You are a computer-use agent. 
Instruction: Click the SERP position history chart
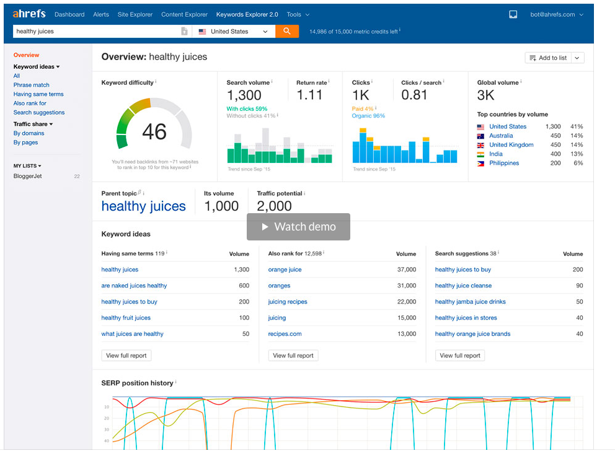342,423
